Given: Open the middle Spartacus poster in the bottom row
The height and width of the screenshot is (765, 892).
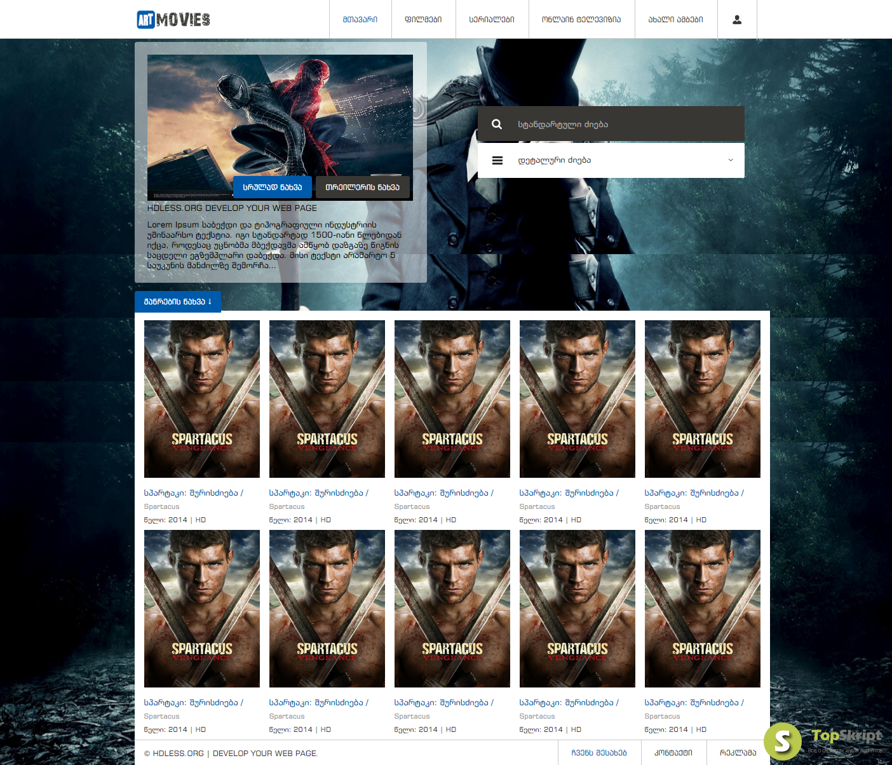Looking at the screenshot, I should tap(452, 609).
